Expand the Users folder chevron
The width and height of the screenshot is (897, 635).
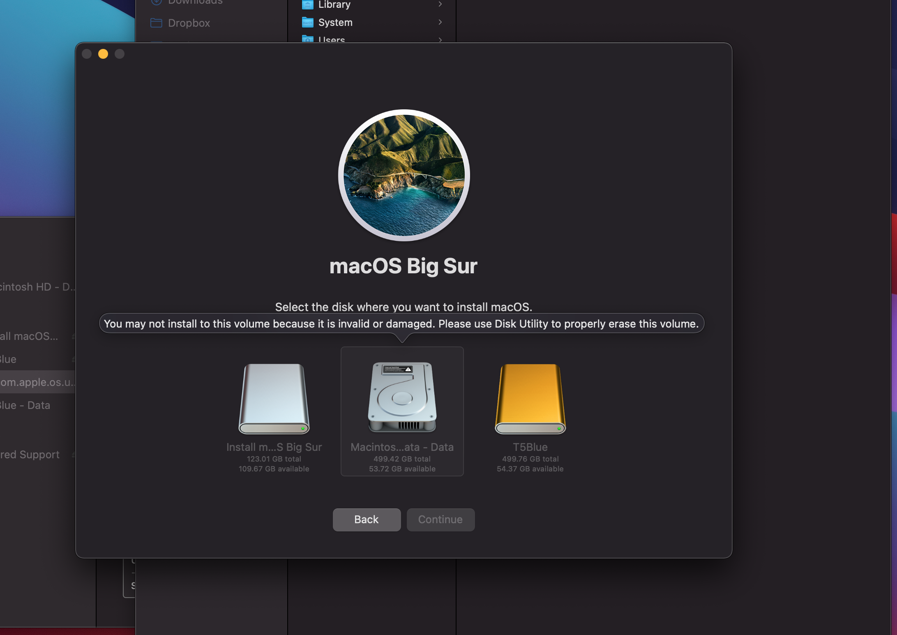coord(440,39)
